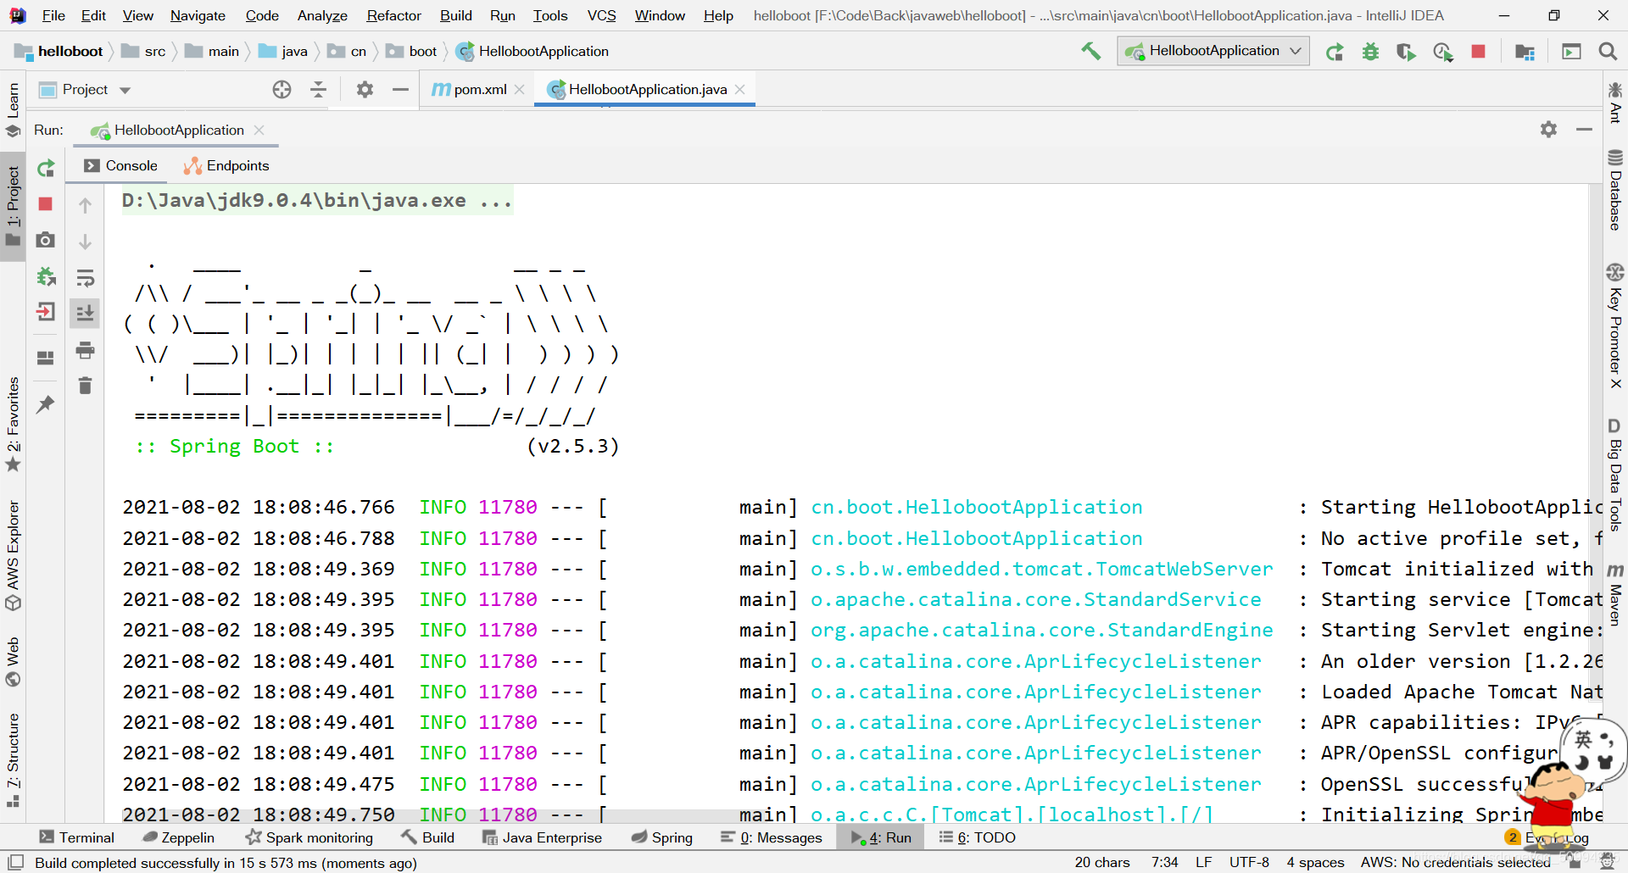Pin the run tab
The width and height of the screenshot is (1628, 873).
(46, 404)
